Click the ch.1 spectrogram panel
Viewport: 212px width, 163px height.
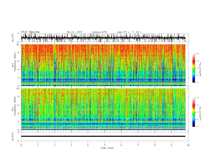pyautogui.click(x=103, y=65)
